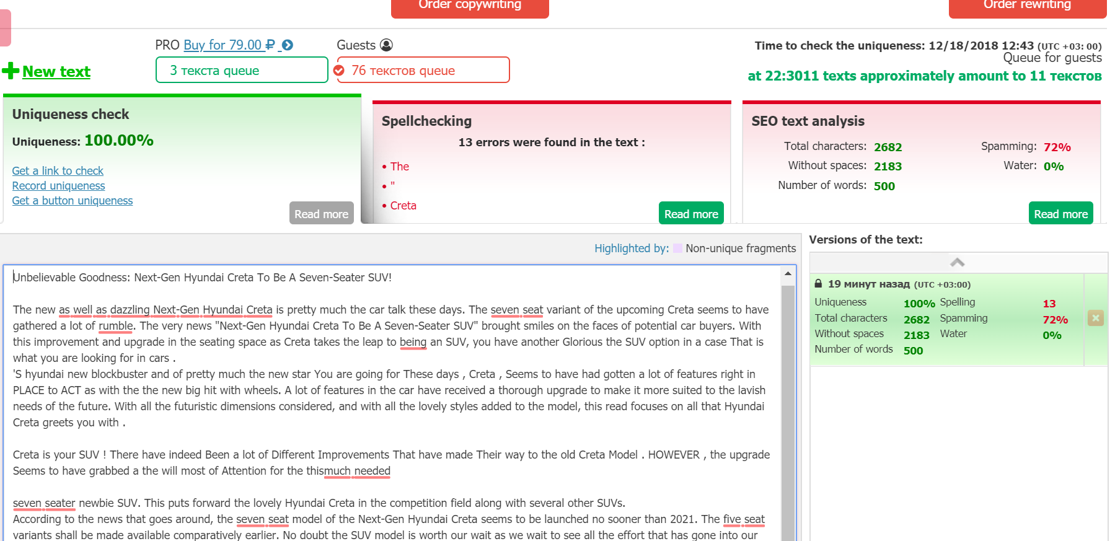Click the Guests user profile icon
This screenshot has height=541, width=1115.
386,45
